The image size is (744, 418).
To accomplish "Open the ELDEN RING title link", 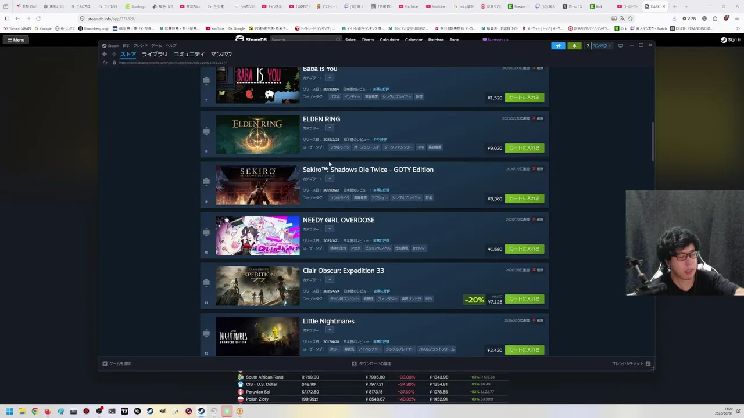I will 321,119.
